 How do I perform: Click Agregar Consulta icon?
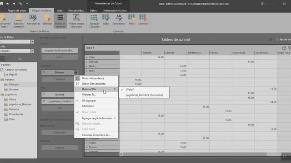click(94, 21)
